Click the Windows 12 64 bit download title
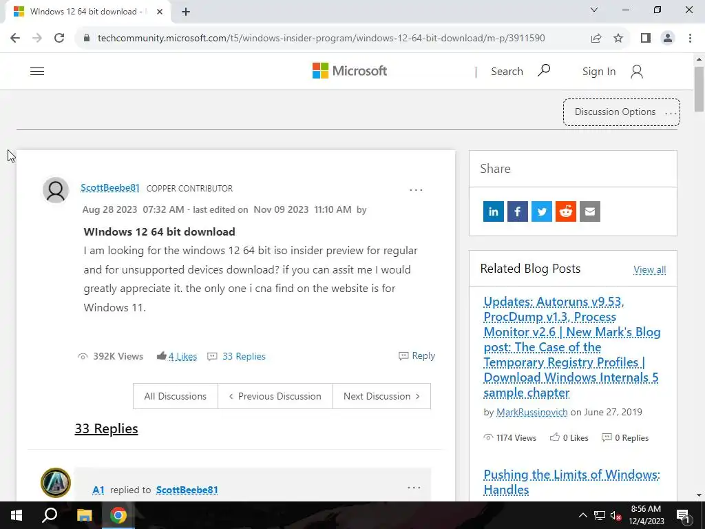705x529 pixels. (x=159, y=231)
